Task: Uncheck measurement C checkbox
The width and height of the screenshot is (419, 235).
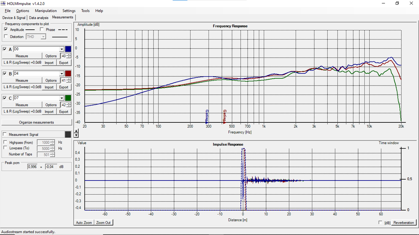Action: (x=5, y=98)
